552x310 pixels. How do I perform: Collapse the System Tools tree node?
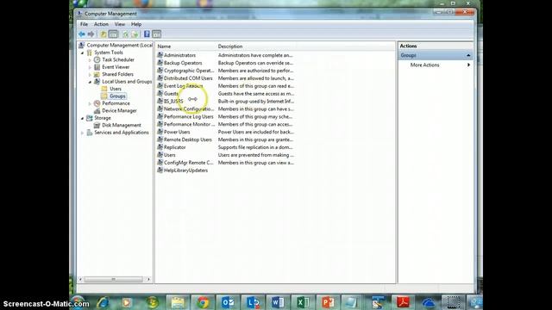[x=83, y=53]
